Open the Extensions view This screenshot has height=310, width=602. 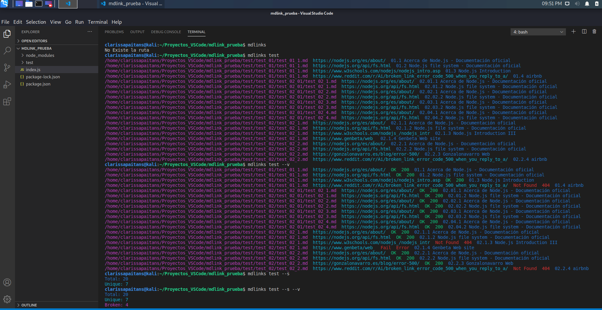pos(7,101)
